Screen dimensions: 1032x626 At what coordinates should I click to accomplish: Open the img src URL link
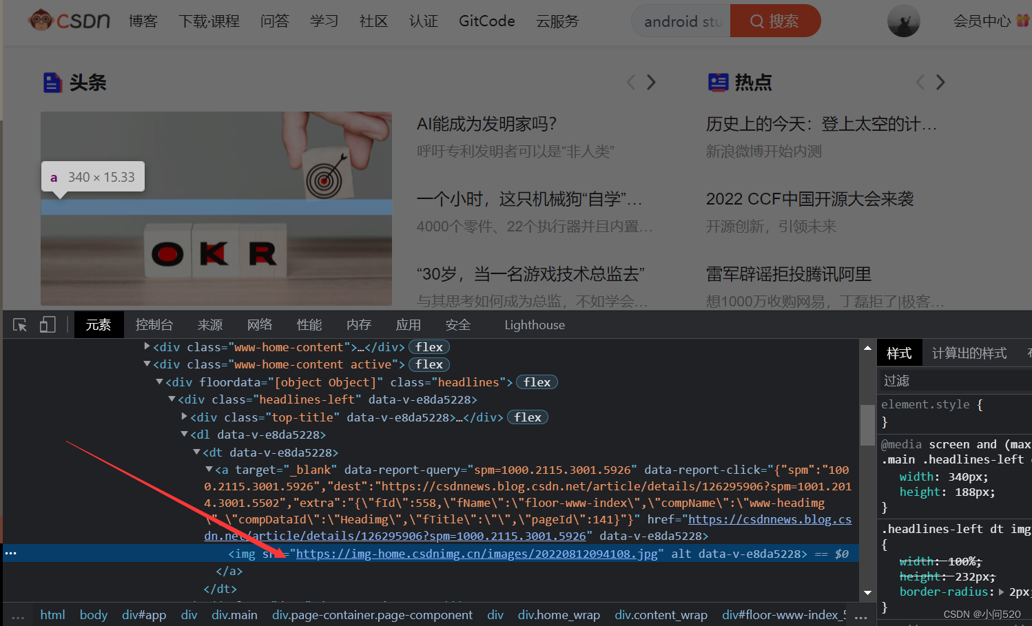(x=477, y=554)
